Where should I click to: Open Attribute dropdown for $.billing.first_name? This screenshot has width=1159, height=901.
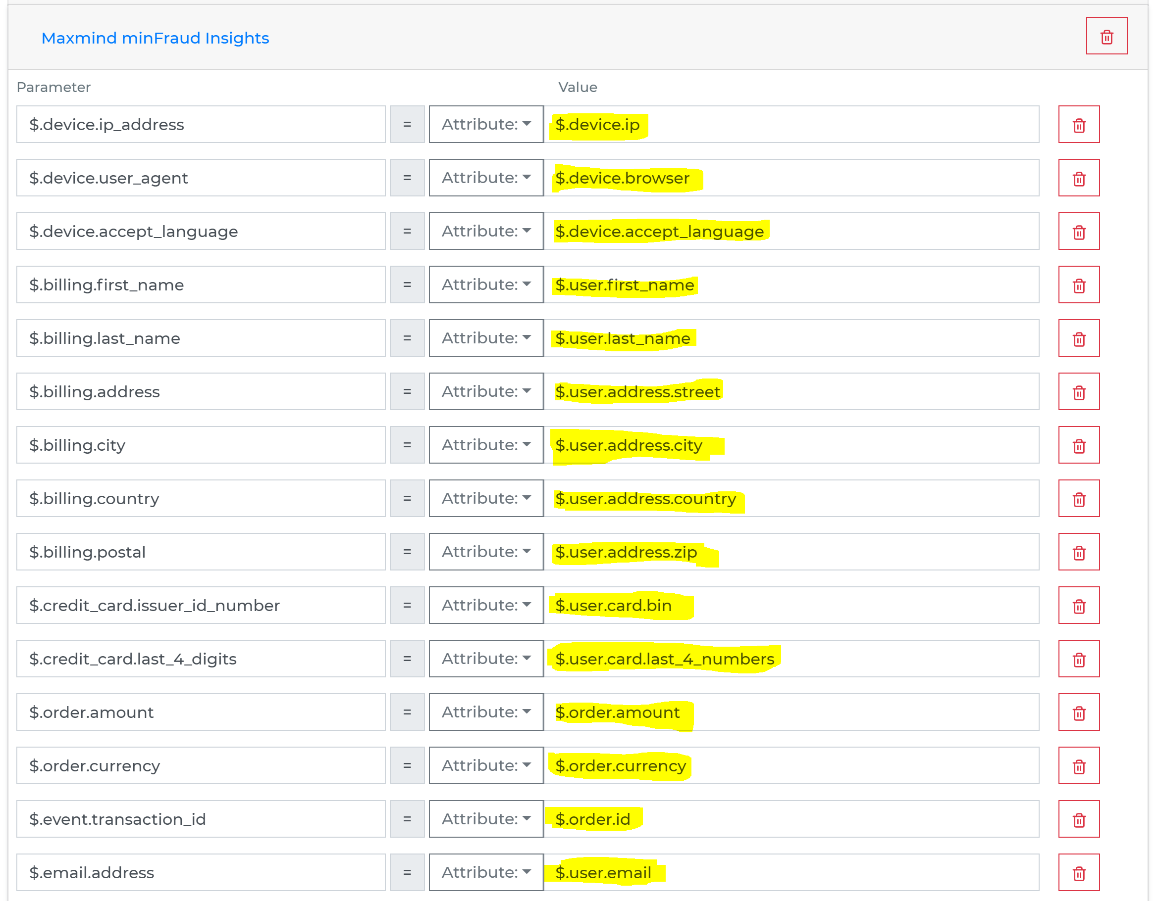click(x=486, y=285)
